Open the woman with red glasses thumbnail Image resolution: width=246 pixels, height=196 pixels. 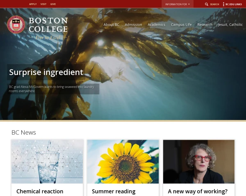point(199,162)
